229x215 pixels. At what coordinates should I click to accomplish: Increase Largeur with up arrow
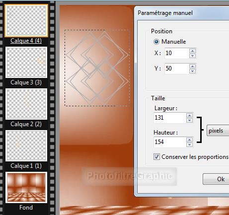[189, 115]
